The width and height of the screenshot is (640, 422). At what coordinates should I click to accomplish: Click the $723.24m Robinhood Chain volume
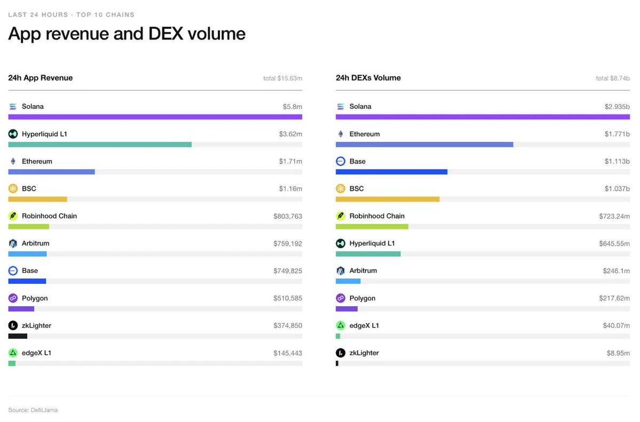point(614,216)
